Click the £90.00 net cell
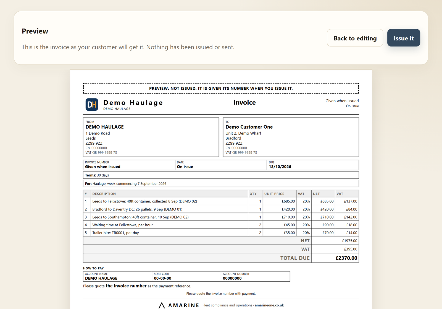The height and width of the screenshot is (309, 442). [323, 225]
